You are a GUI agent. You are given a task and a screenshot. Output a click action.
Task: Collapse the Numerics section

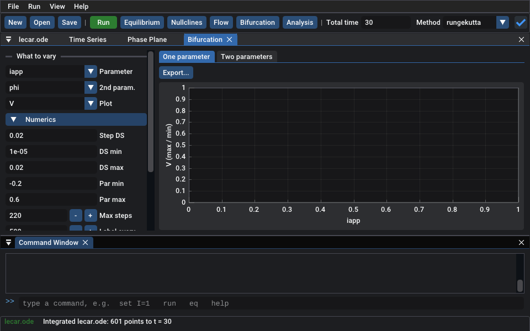pyautogui.click(x=76, y=120)
